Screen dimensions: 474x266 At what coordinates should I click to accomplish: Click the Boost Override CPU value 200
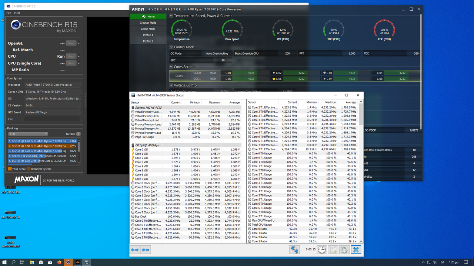pos(287,54)
